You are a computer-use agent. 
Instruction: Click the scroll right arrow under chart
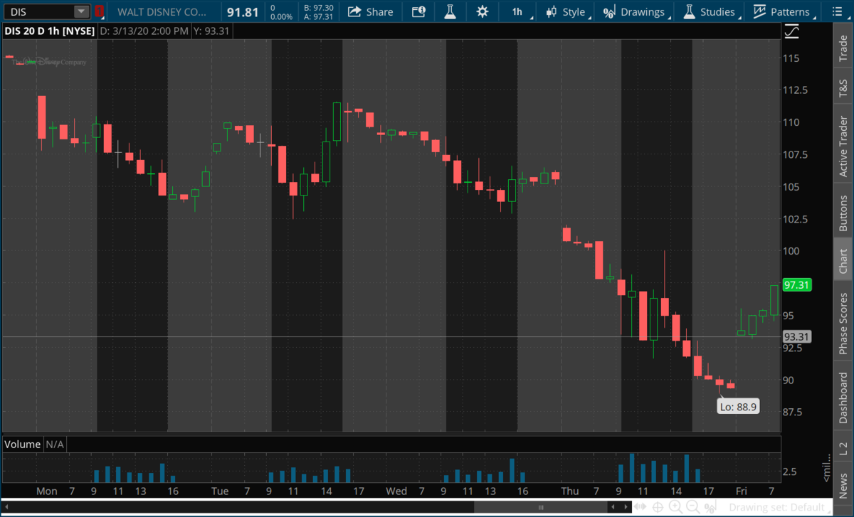point(626,507)
